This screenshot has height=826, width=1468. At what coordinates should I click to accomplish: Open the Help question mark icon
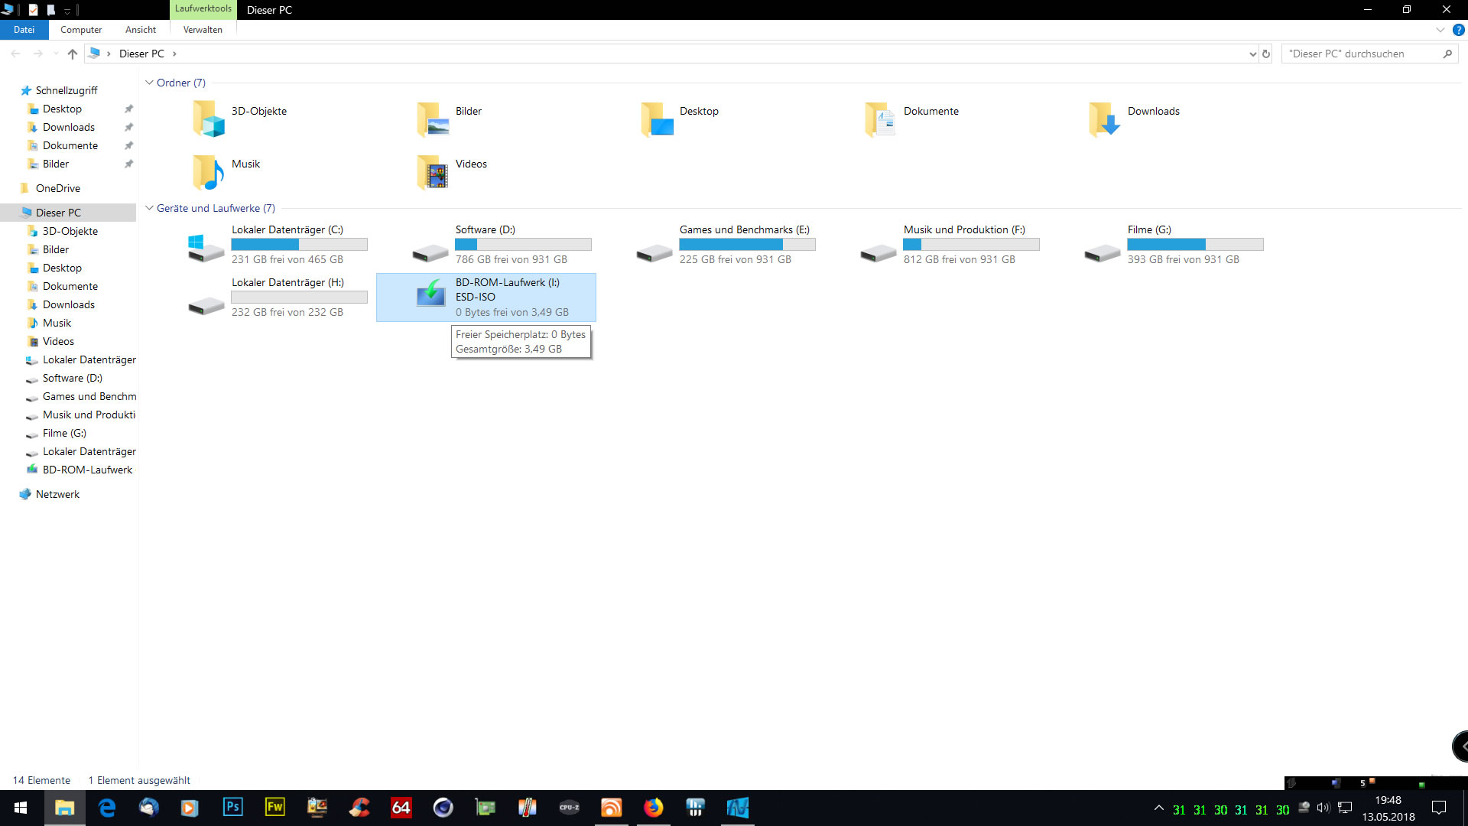[x=1458, y=30]
